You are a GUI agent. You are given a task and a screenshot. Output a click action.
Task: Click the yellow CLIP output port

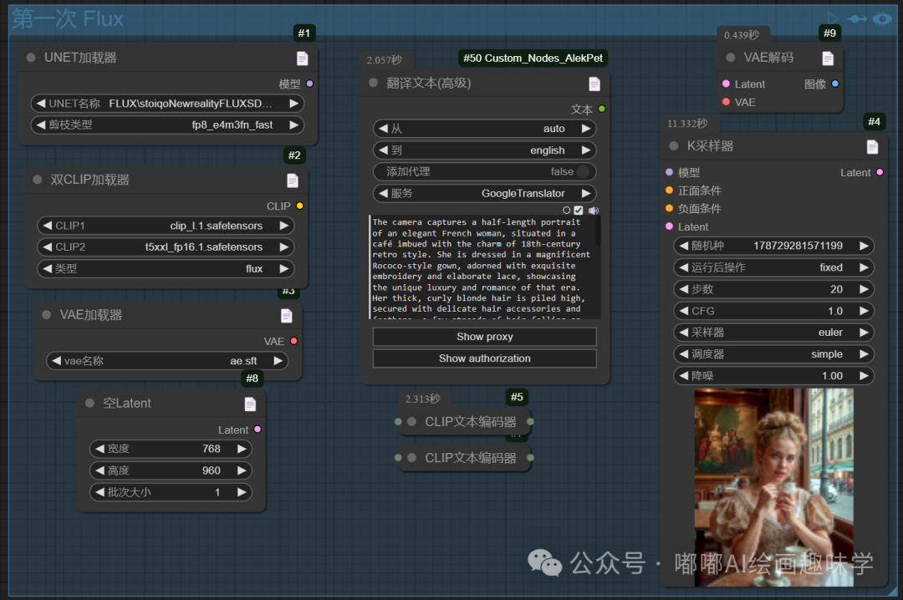[x=299, y=206]
